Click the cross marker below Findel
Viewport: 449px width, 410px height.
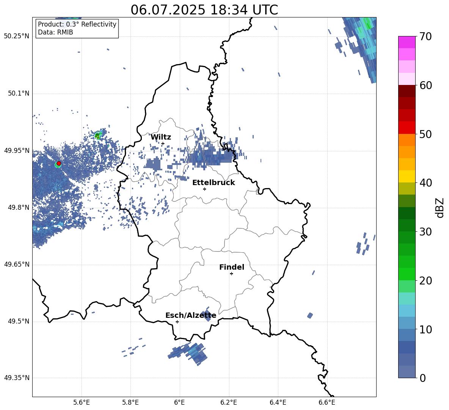[231, 274]
